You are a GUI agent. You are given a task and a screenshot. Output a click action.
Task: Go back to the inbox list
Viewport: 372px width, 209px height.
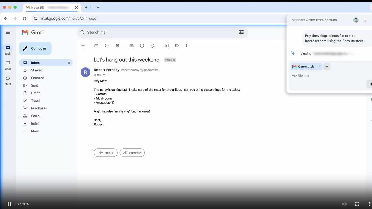(x=83, y=46)
